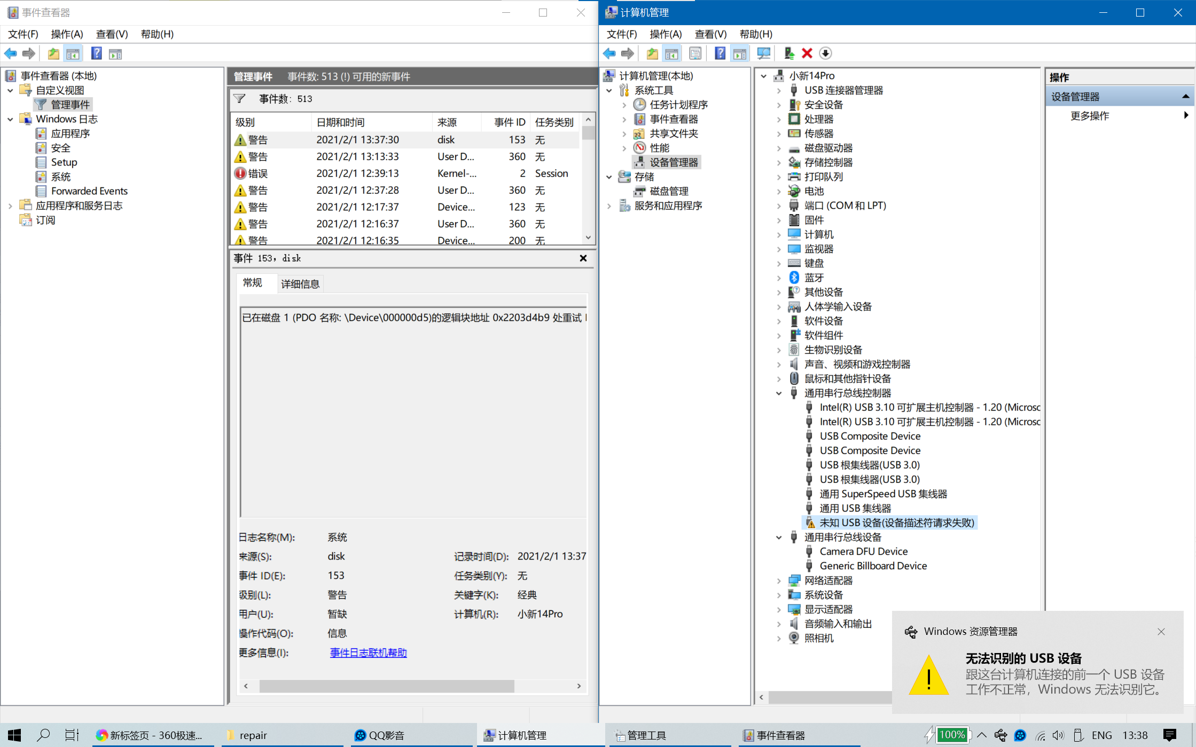
Task: Dismiss the USB not recognized notification
Action: click(x=1161, y=632)
